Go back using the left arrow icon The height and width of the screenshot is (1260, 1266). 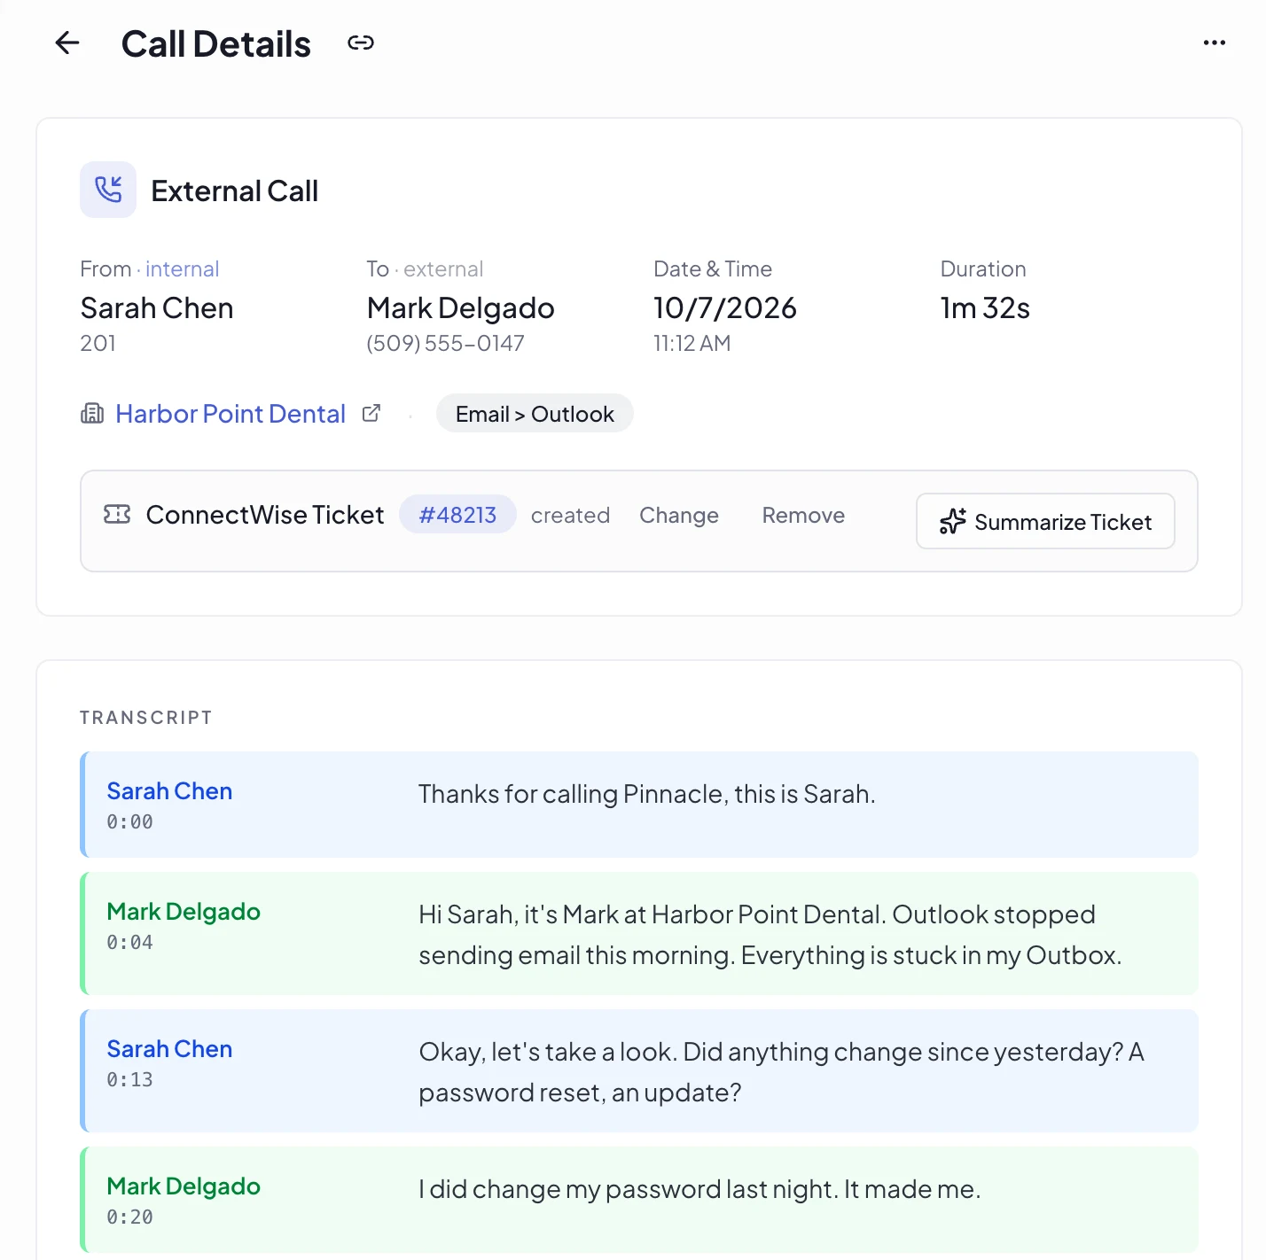(67, 43)
